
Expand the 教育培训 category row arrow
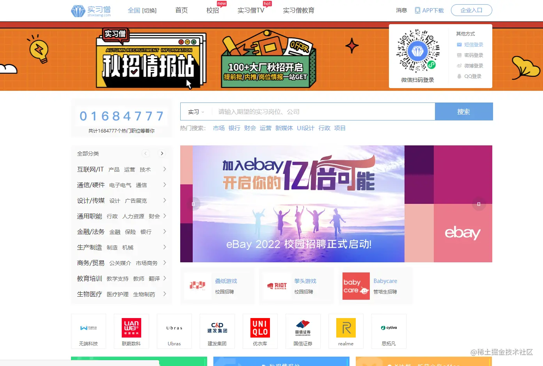[165, 278]
